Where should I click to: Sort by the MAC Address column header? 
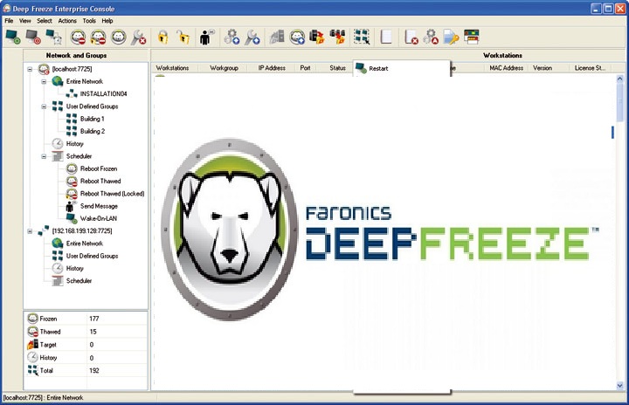[506, 68]
